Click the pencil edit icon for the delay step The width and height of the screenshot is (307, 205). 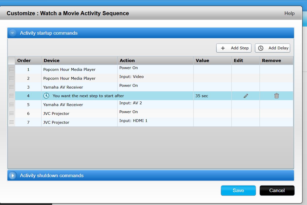(x=246, y=96)
